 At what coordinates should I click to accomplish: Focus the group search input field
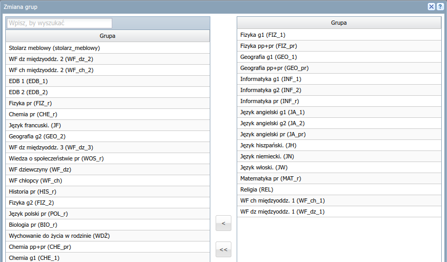(x=60, y=23)
